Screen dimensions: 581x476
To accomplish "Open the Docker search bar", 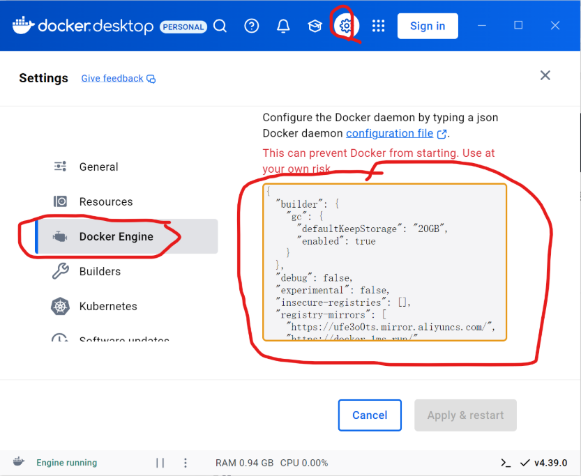I will (220, 26).
